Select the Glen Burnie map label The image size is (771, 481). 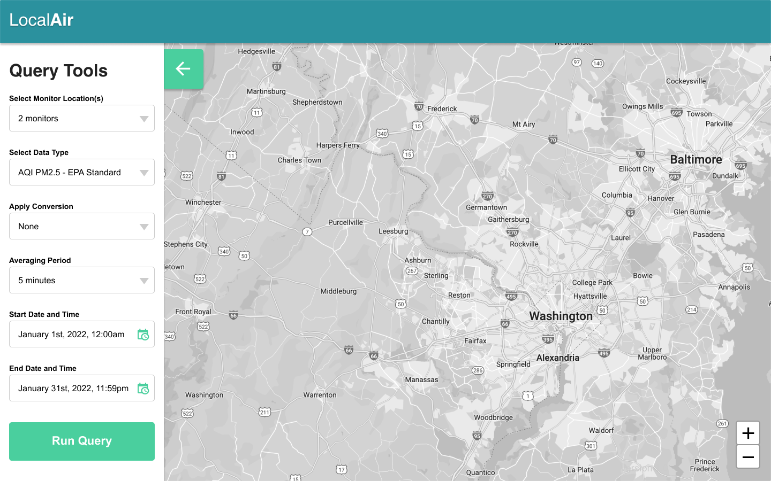coord(692,212)
